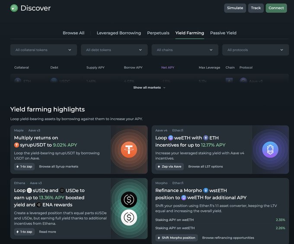Click the Collateral column header
Image resolution: width=294 pixels, height=244 pixels.
tap(22, 67)
